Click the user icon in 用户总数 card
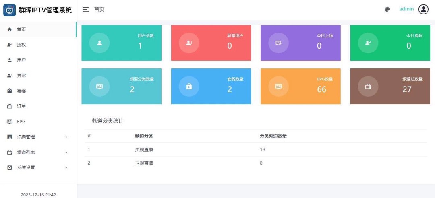 click(99, 43)
